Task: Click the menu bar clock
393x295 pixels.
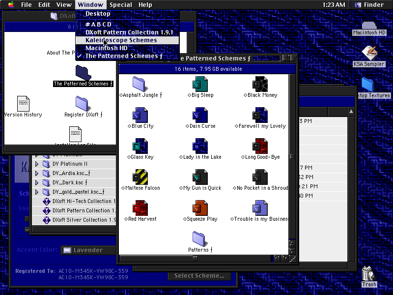Action: pos(334,5)
